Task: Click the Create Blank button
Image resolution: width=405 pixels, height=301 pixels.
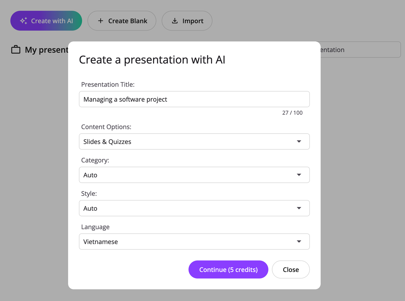Action: point(122,21)
